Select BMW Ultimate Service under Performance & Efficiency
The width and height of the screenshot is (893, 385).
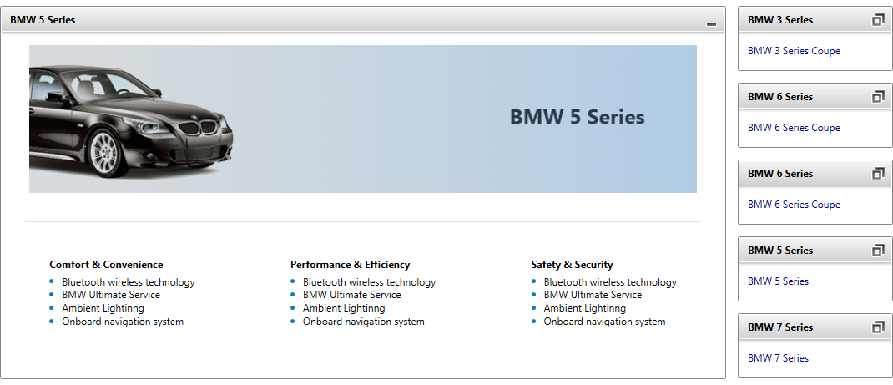pyautogui.click(x=351, y=295)
